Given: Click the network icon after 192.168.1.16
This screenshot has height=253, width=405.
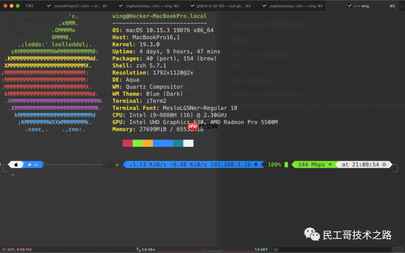Looking at the screenshot, I should point(256,165).
